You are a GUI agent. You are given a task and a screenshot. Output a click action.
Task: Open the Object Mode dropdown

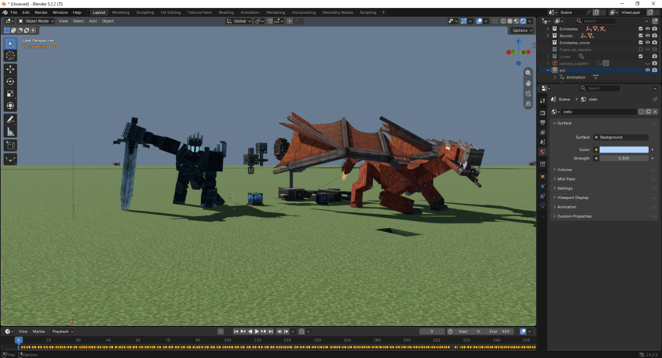pyautogui.click(x=36, y=21)
